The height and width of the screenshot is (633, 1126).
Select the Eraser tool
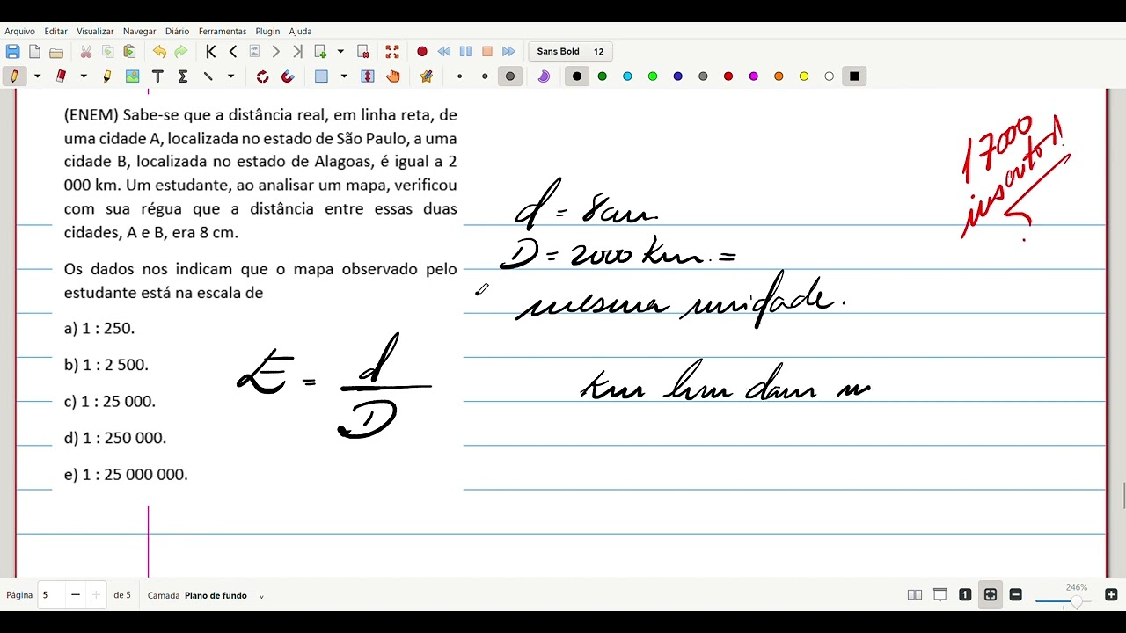tap(61, 76)
